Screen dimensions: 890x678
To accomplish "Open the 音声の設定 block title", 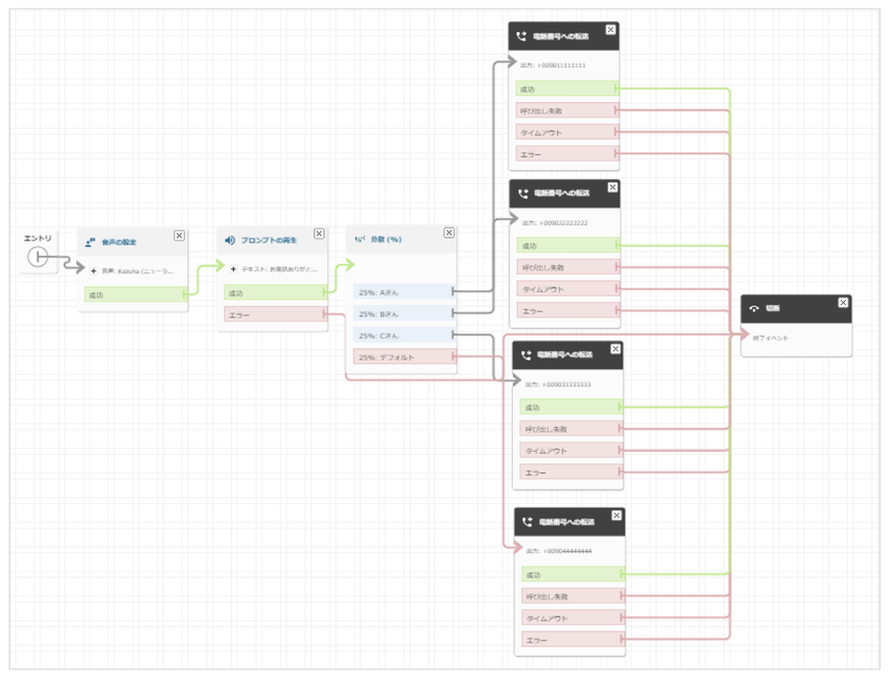I will tap(118, 242).
